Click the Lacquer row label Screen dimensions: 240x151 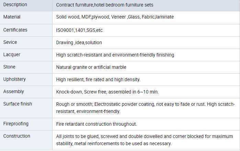(x=11, y=55)
